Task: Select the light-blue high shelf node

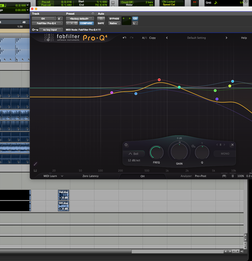Action: 232,81
